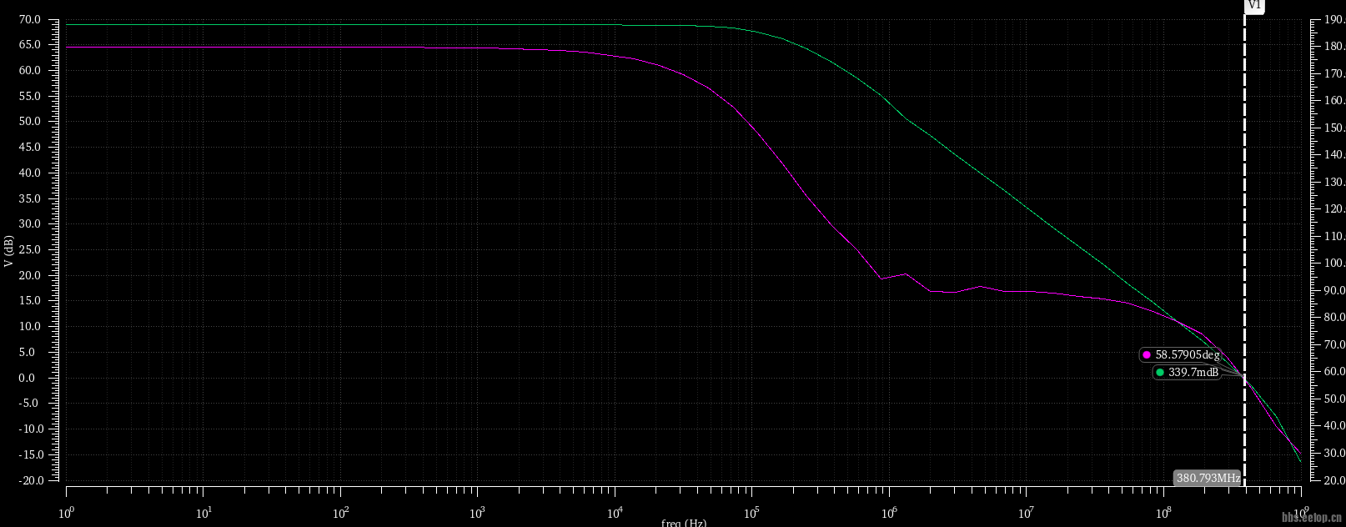Click the 380.793MHz marker frequency label
Viewport: 1346px width, 527px height.
(1208, 478)
